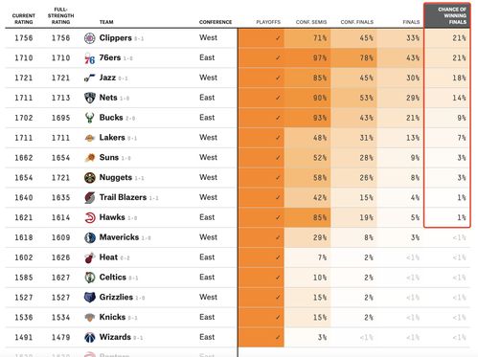Click the Nets team logo

click(x=90, y=98)
